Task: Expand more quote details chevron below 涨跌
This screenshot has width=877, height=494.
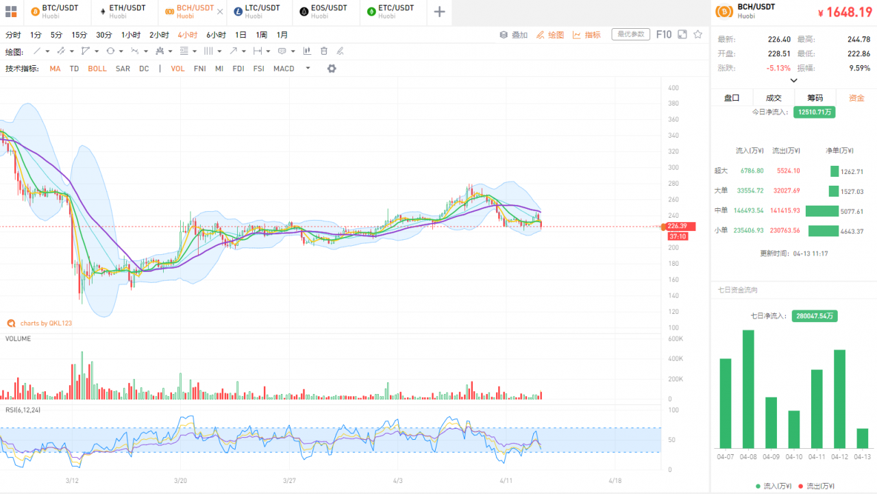Action: pyautogui.click(x=794, y=80)
